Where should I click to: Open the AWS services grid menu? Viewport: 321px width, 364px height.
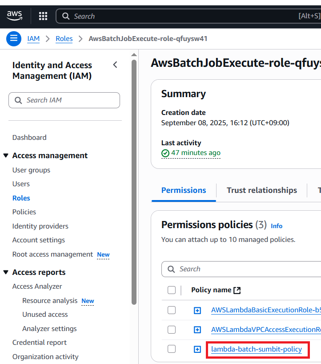coord(43,16)
